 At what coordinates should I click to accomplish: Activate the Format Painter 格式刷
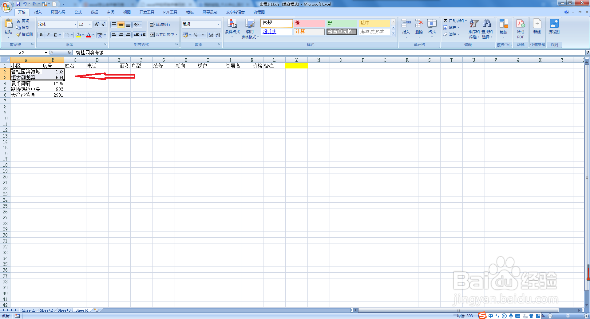(25, 34)
